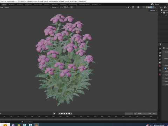Open the viewport shading options dropdown

tap(156, 7)
